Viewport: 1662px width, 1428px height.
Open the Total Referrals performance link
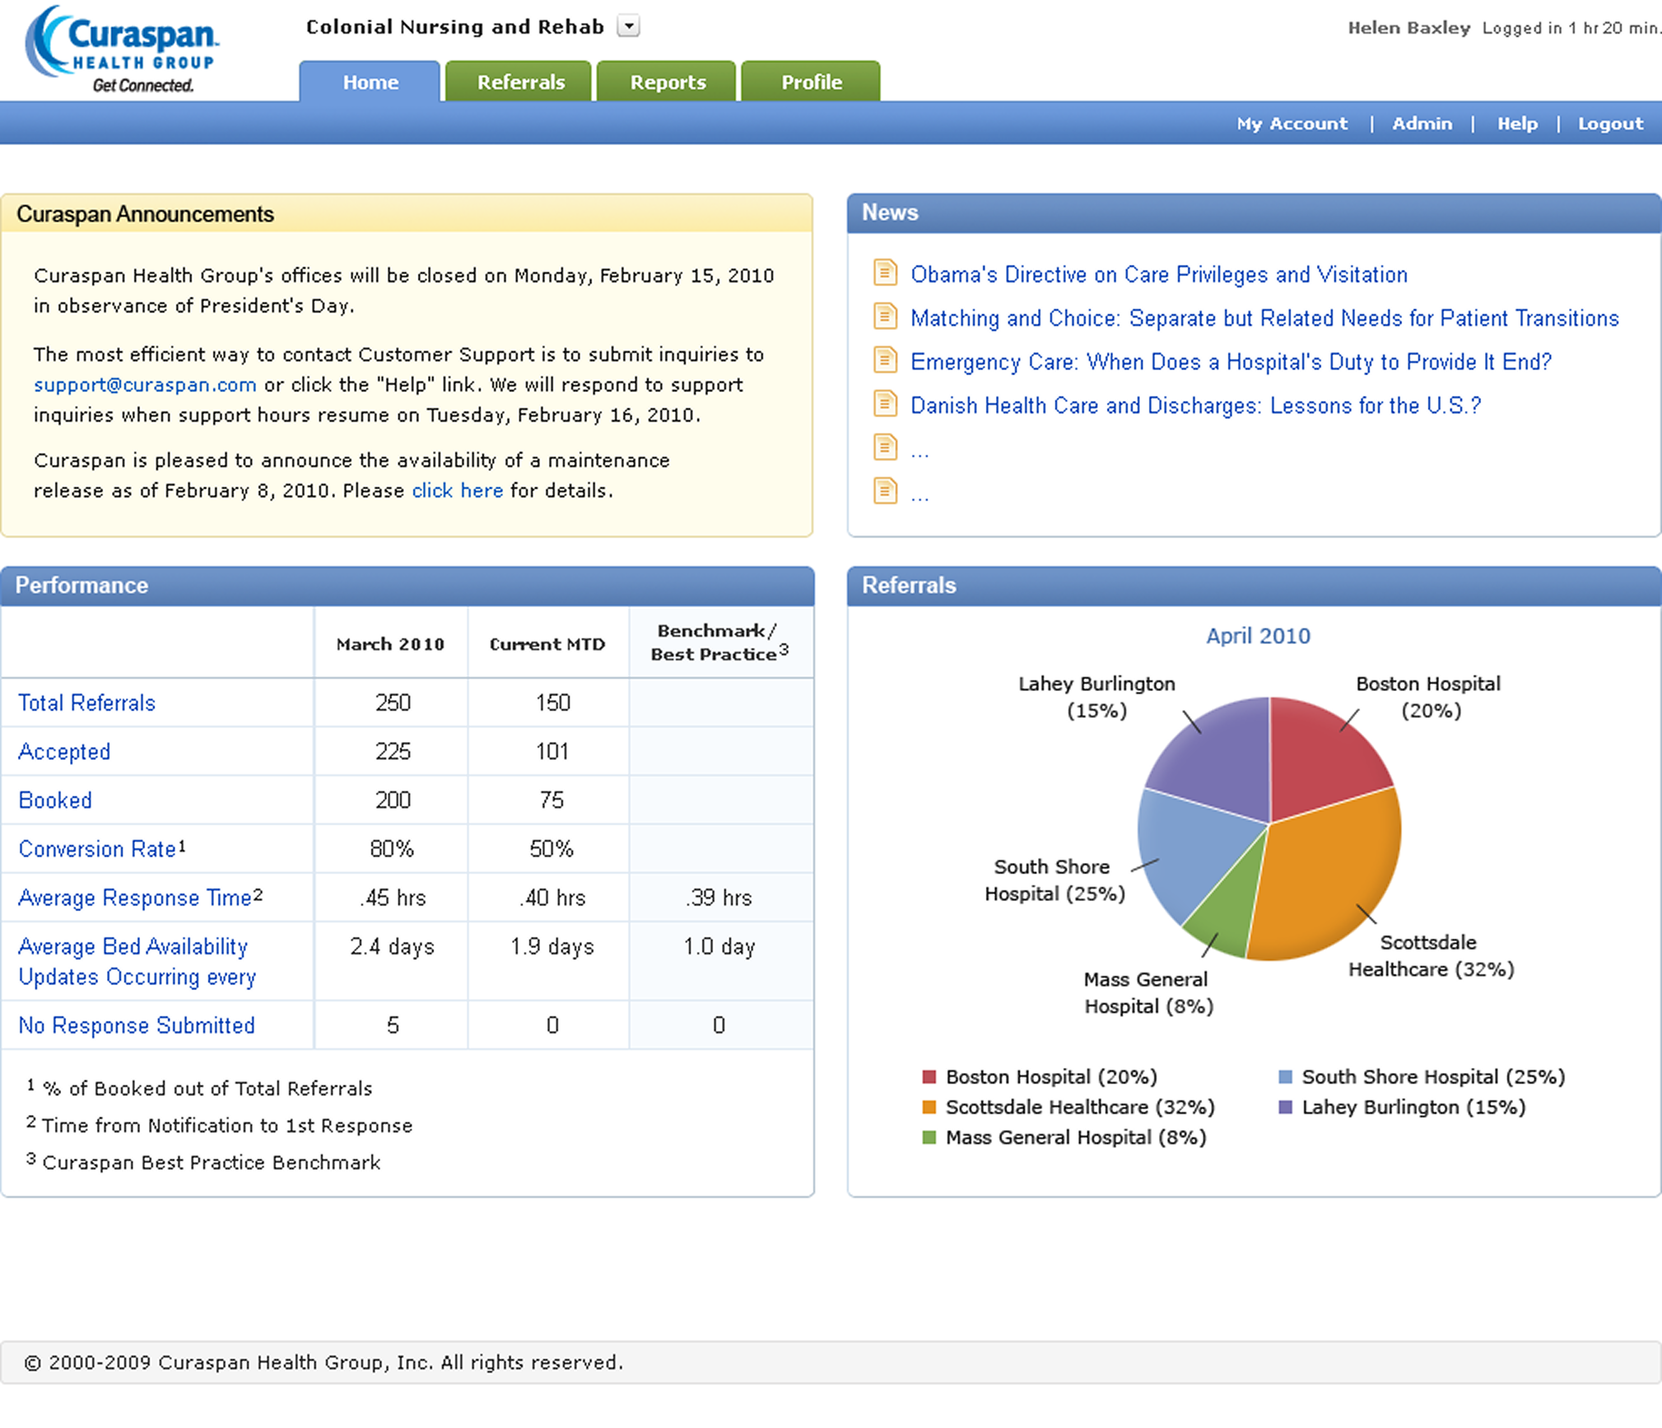[87, 703]
